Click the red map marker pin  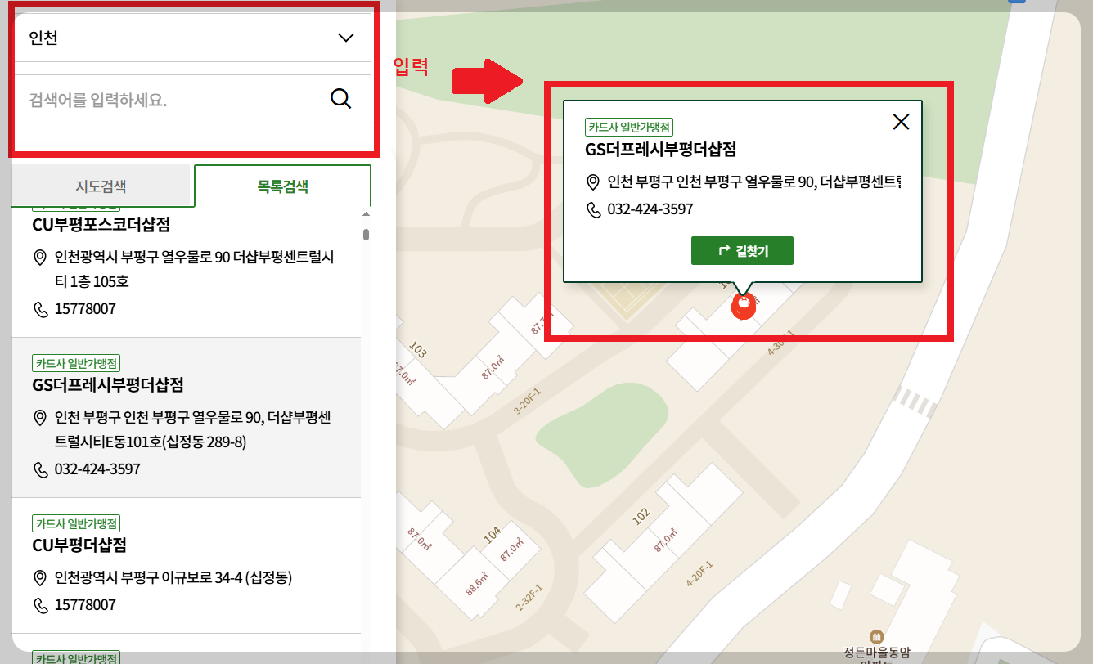point(744,307)
